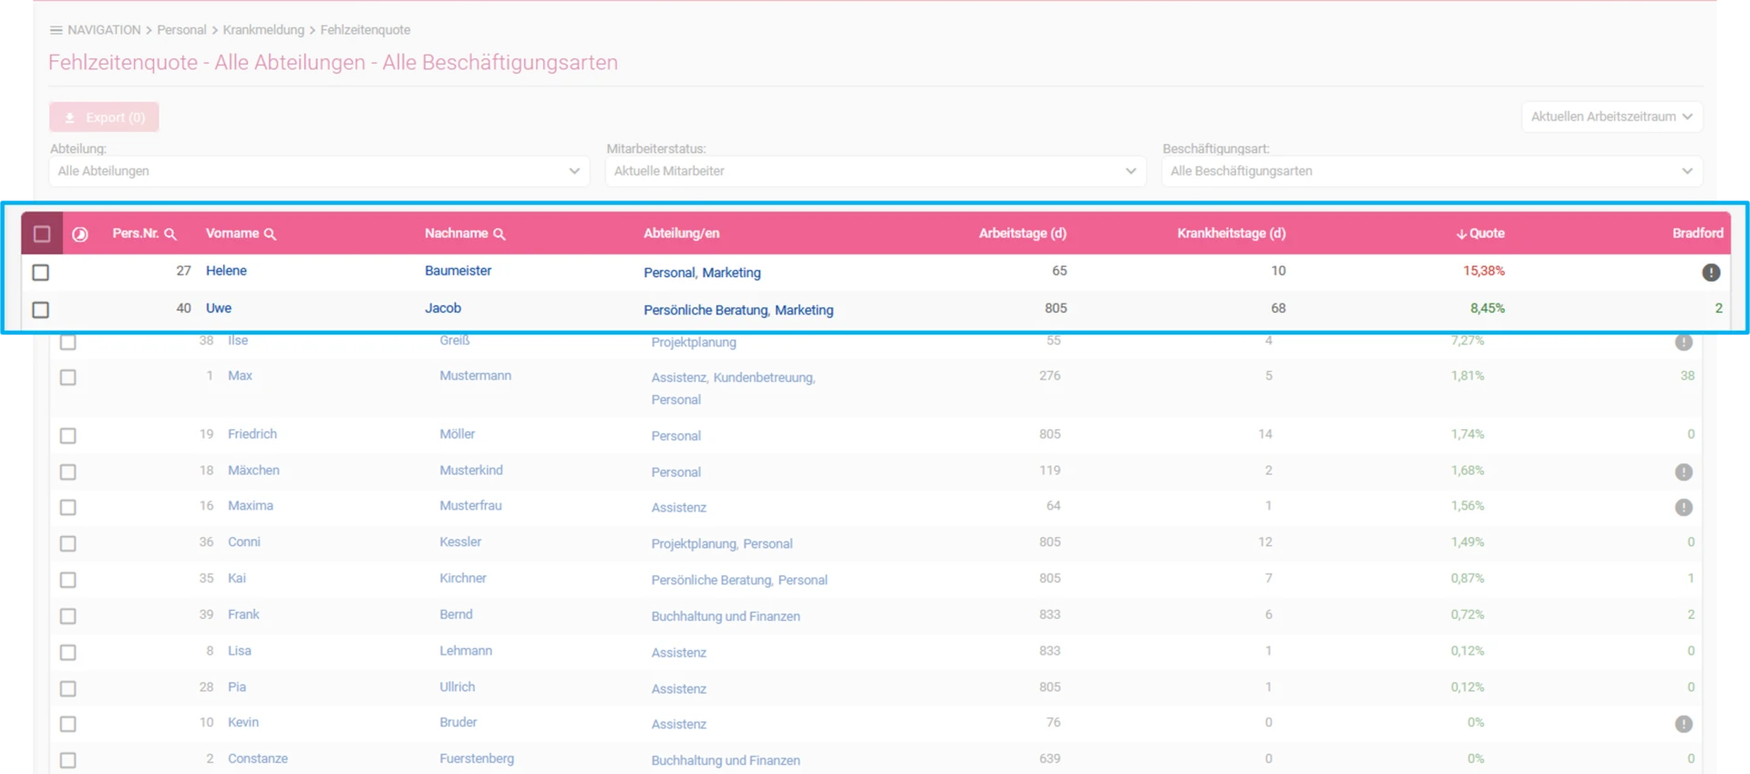
Task: Select the 15,38% quote value
Action: (x=1484, y=271)
